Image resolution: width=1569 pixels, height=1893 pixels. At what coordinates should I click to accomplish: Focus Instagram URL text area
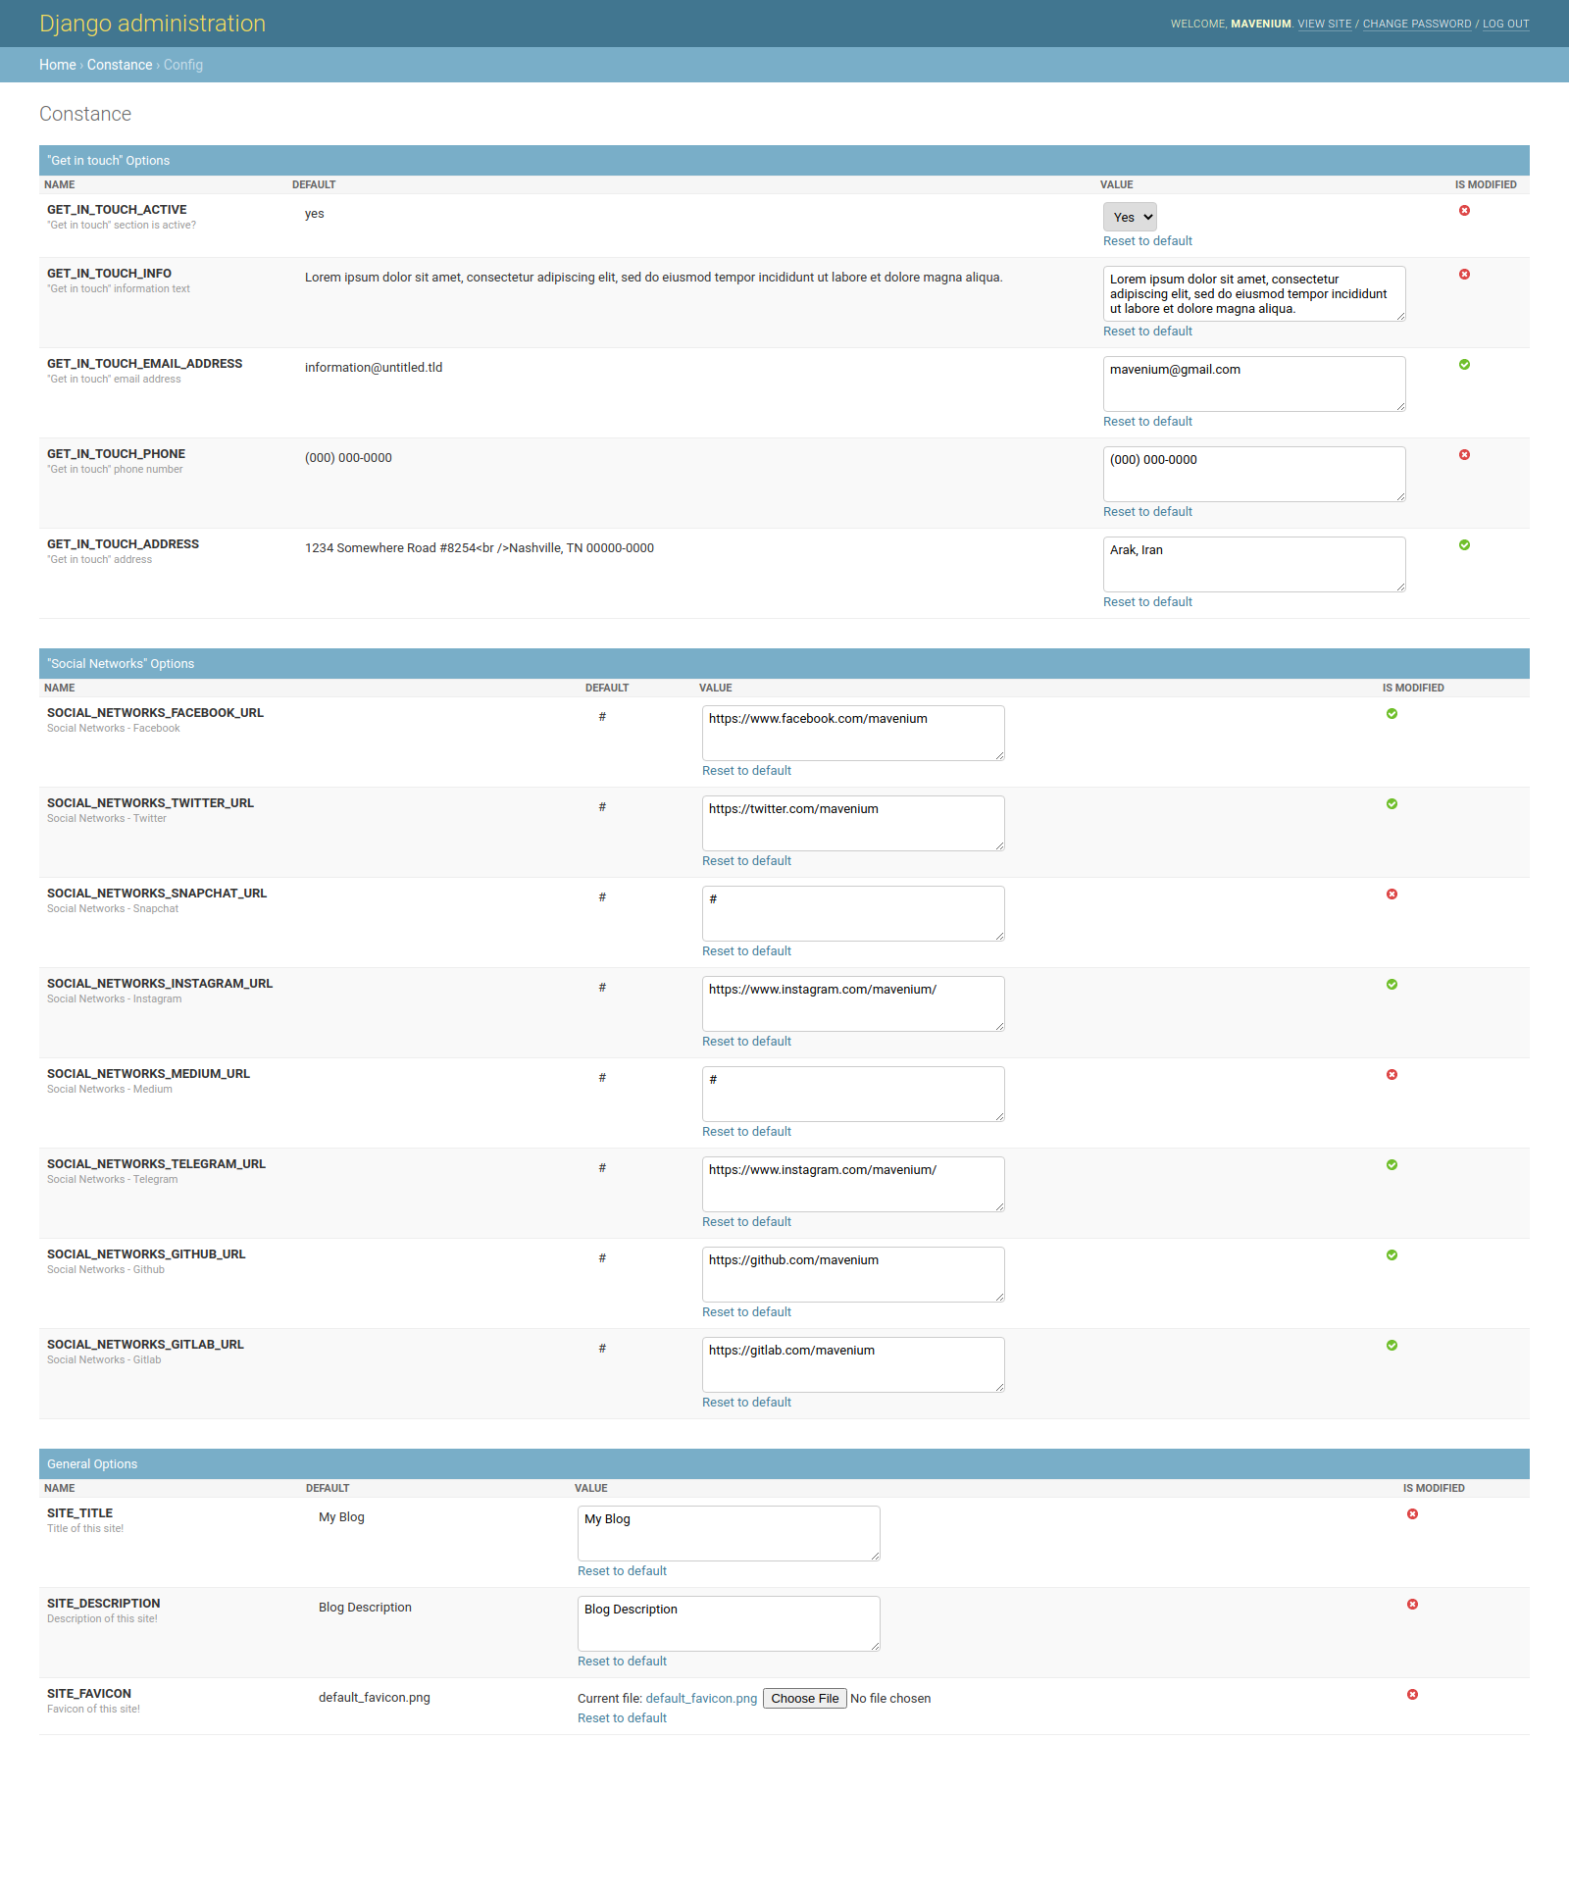click(x=853, y=1003)
